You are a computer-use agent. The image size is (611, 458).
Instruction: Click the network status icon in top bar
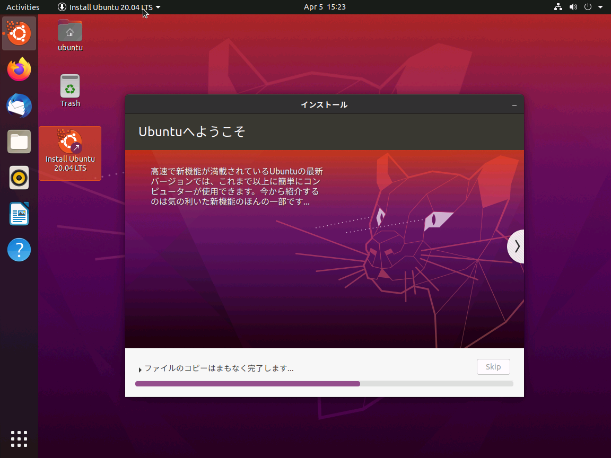[x=558, y=7]
